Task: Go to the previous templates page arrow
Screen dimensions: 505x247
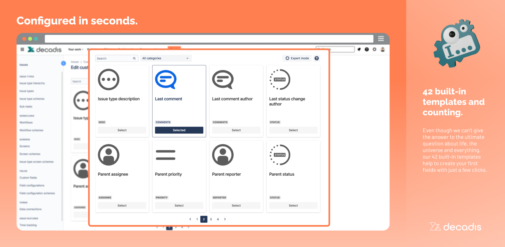Action: (190, 219)
